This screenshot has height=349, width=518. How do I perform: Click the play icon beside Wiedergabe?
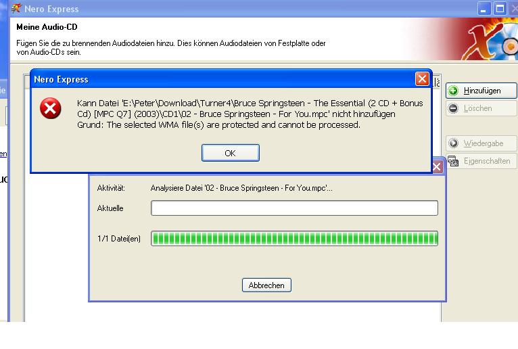(x=453, y=143)
